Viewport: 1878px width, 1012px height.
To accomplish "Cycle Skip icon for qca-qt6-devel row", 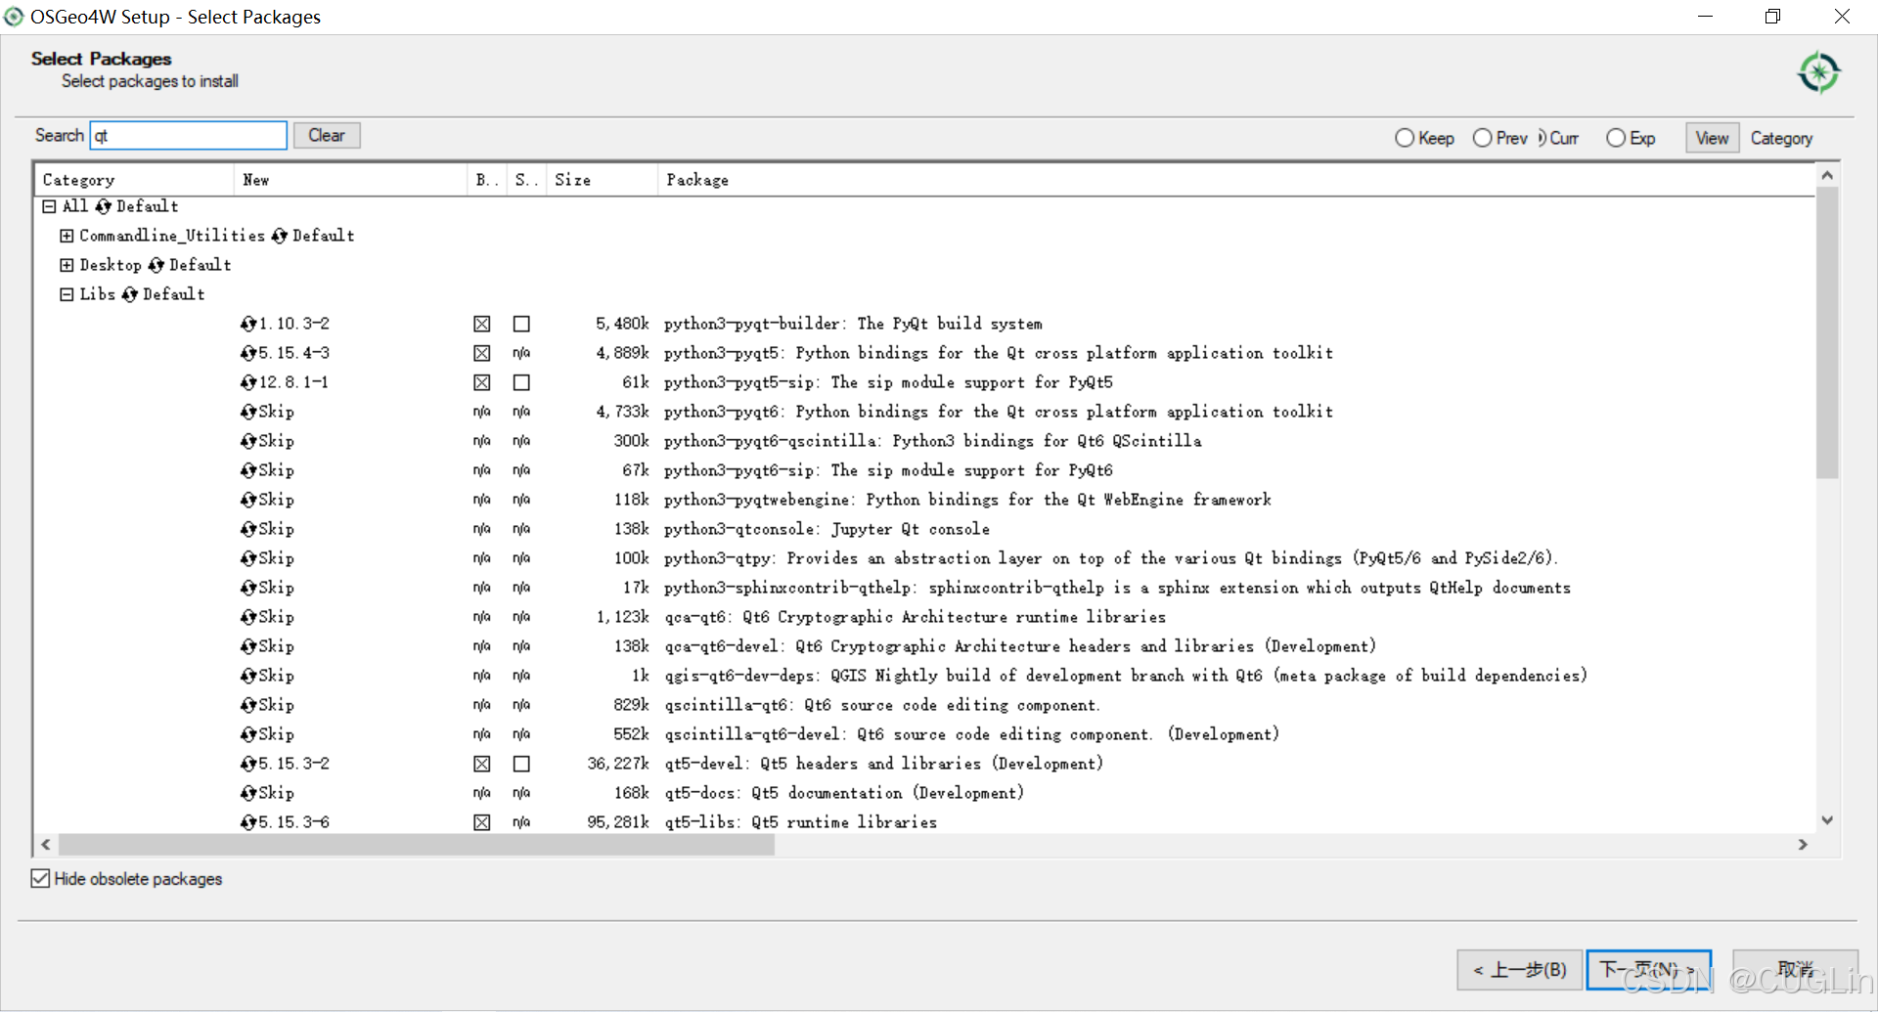I will tap(248, 646).
